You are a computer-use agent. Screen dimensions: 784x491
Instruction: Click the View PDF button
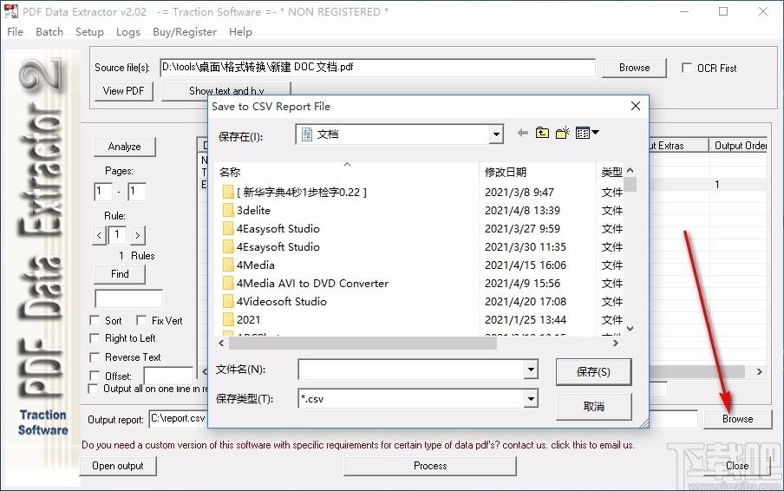pos(123,91)
